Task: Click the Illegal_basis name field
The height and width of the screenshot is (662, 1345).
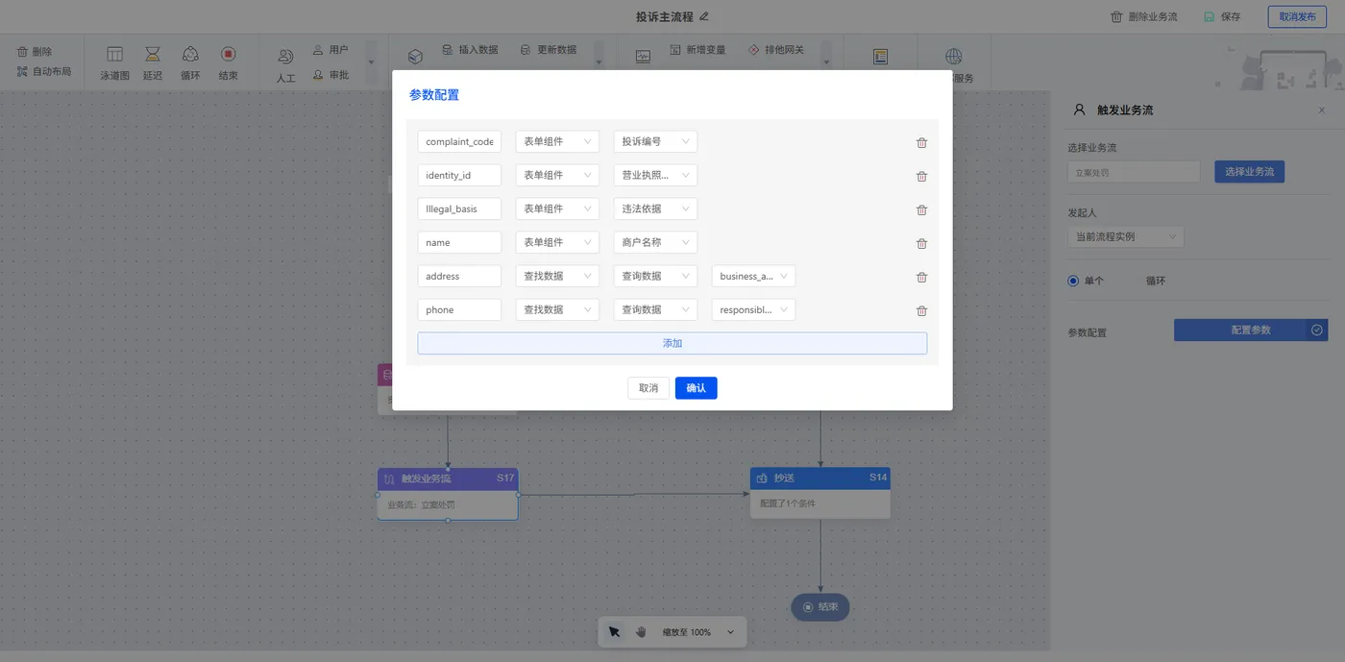Action: coord(459,208)
